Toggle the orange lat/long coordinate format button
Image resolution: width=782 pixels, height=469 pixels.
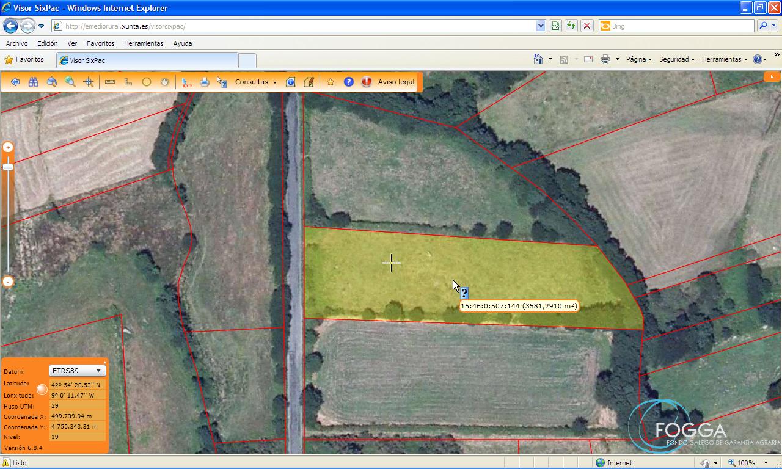tap(42, 390)
